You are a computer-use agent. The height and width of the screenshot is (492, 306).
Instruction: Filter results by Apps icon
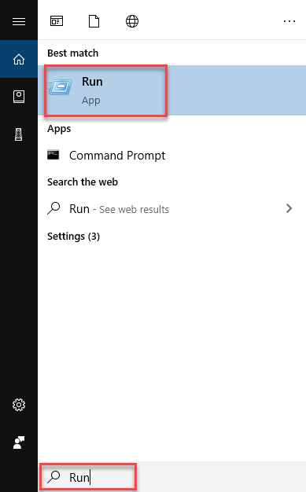(x=57, y=21)
